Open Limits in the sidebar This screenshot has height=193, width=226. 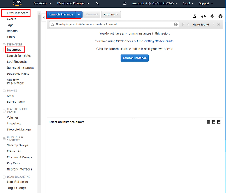[x=11, y=37]
